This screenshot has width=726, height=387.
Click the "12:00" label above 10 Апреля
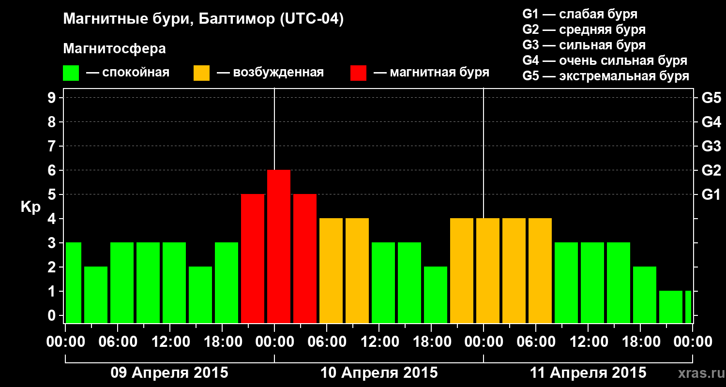379,342
